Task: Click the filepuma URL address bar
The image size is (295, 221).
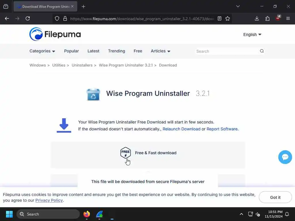Action: coord(142,19)
